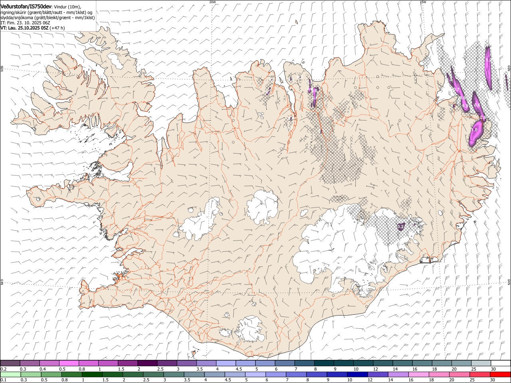Click the violet lower legend swatch labelled 12
This screenshot has width=511, height=383.
[x=377, y=375]
